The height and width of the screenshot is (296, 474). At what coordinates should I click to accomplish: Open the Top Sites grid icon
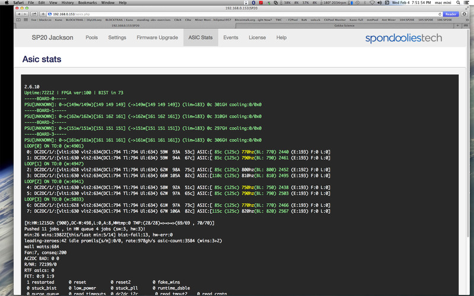point(25,20)
